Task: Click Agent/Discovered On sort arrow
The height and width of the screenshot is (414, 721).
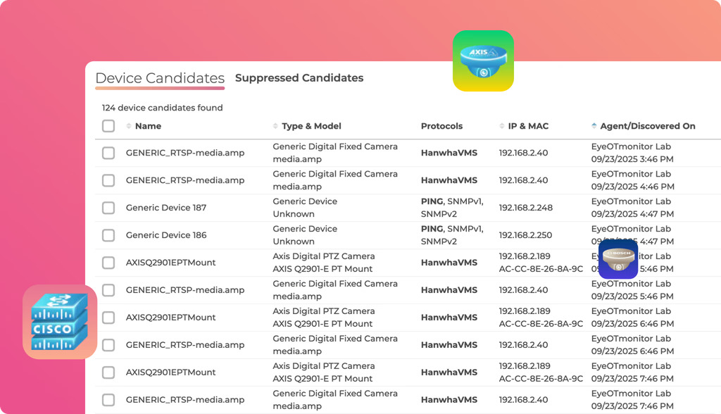Action: click(594, 126)
